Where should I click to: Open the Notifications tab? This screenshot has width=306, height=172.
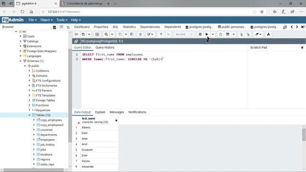137,112
